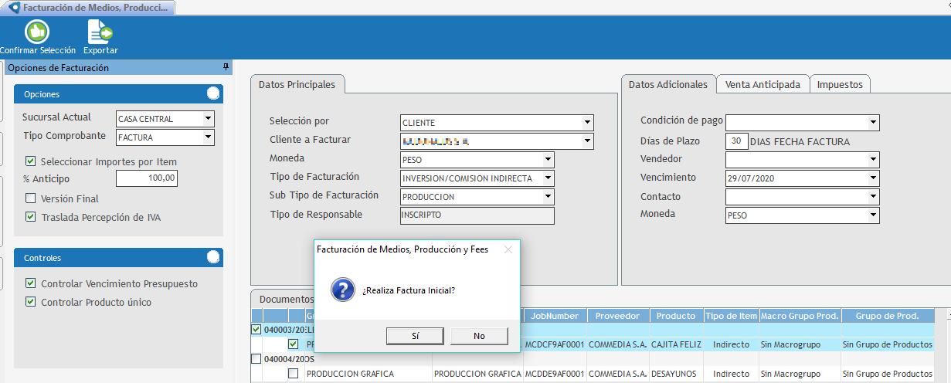Open the Impuestos tab
Viewport: 951px width, 383px height.
coord(840,84)
